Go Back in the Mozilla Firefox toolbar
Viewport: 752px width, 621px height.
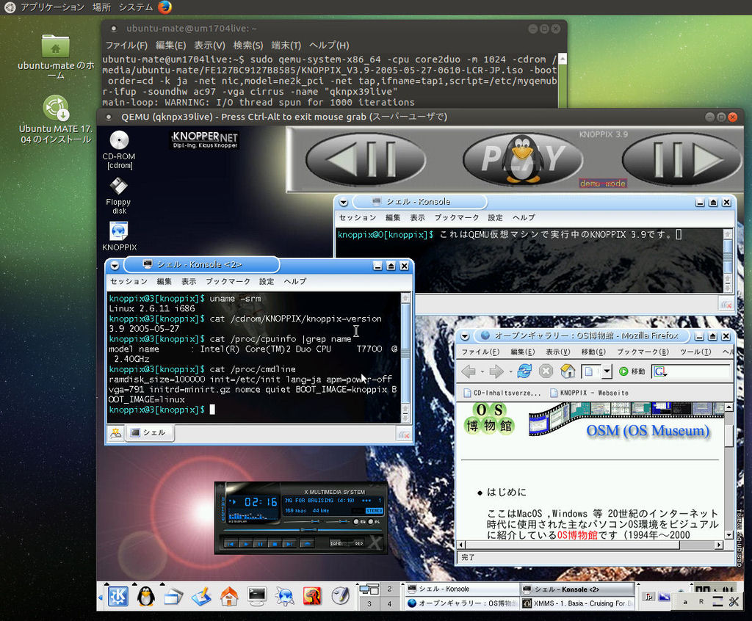pyautogui.click(x=469, y=371)
